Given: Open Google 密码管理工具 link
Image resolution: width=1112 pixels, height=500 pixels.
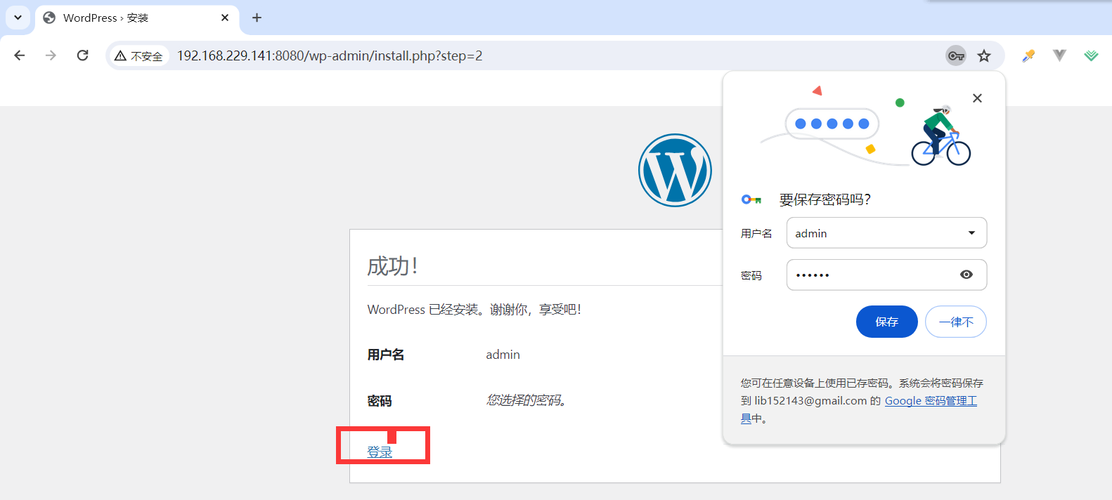Looking at the screenshot, I should [x=931, y=401].
